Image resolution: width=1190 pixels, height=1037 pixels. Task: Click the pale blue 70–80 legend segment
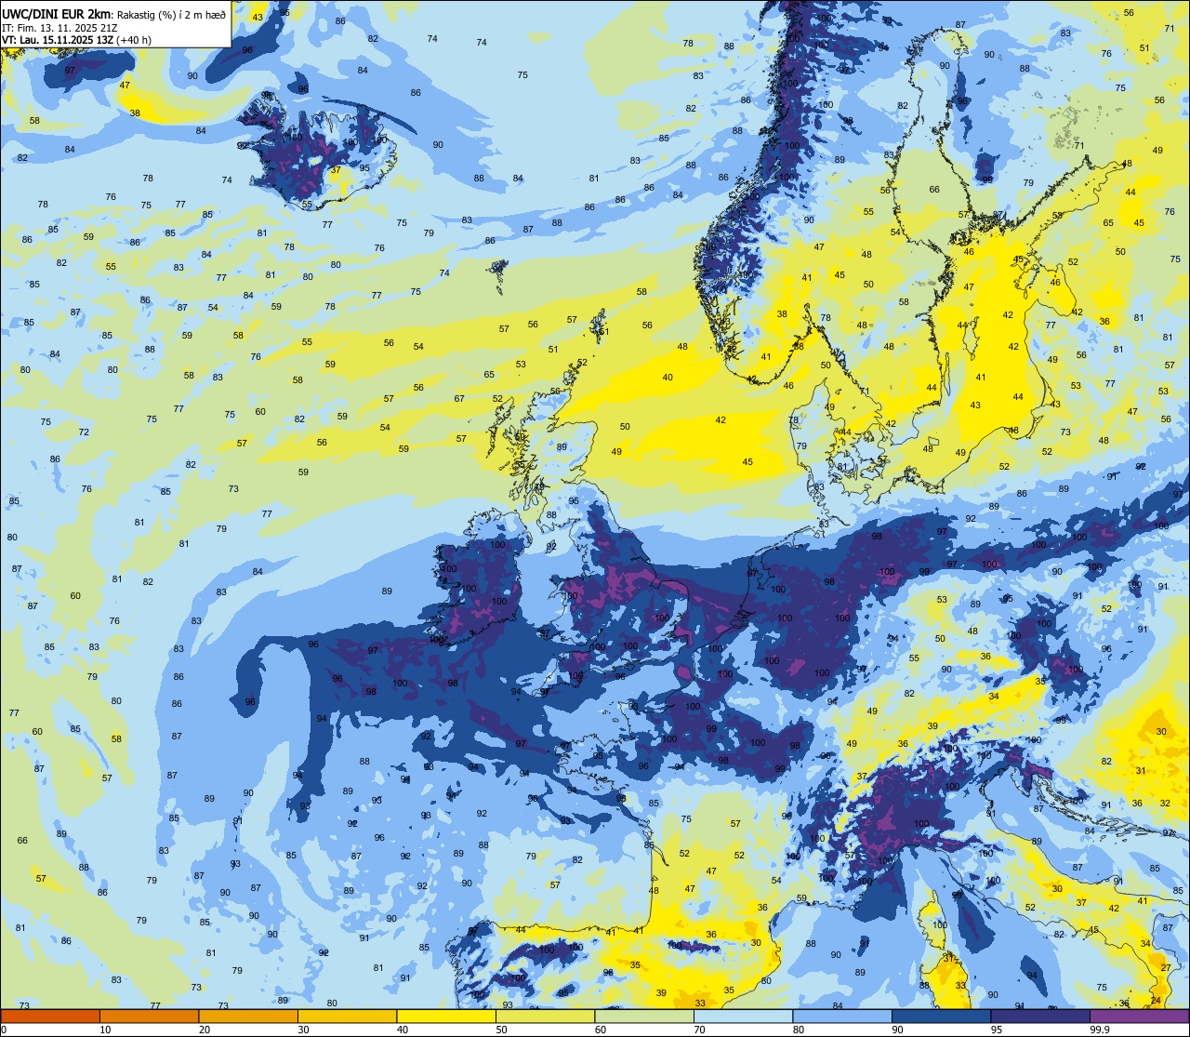pyautogui.click(x=743, y=1016)
